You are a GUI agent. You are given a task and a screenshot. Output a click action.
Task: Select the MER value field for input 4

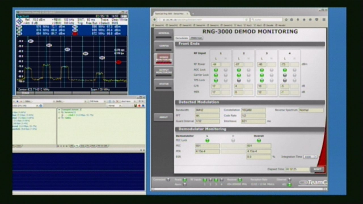click(x=285, y=92)
